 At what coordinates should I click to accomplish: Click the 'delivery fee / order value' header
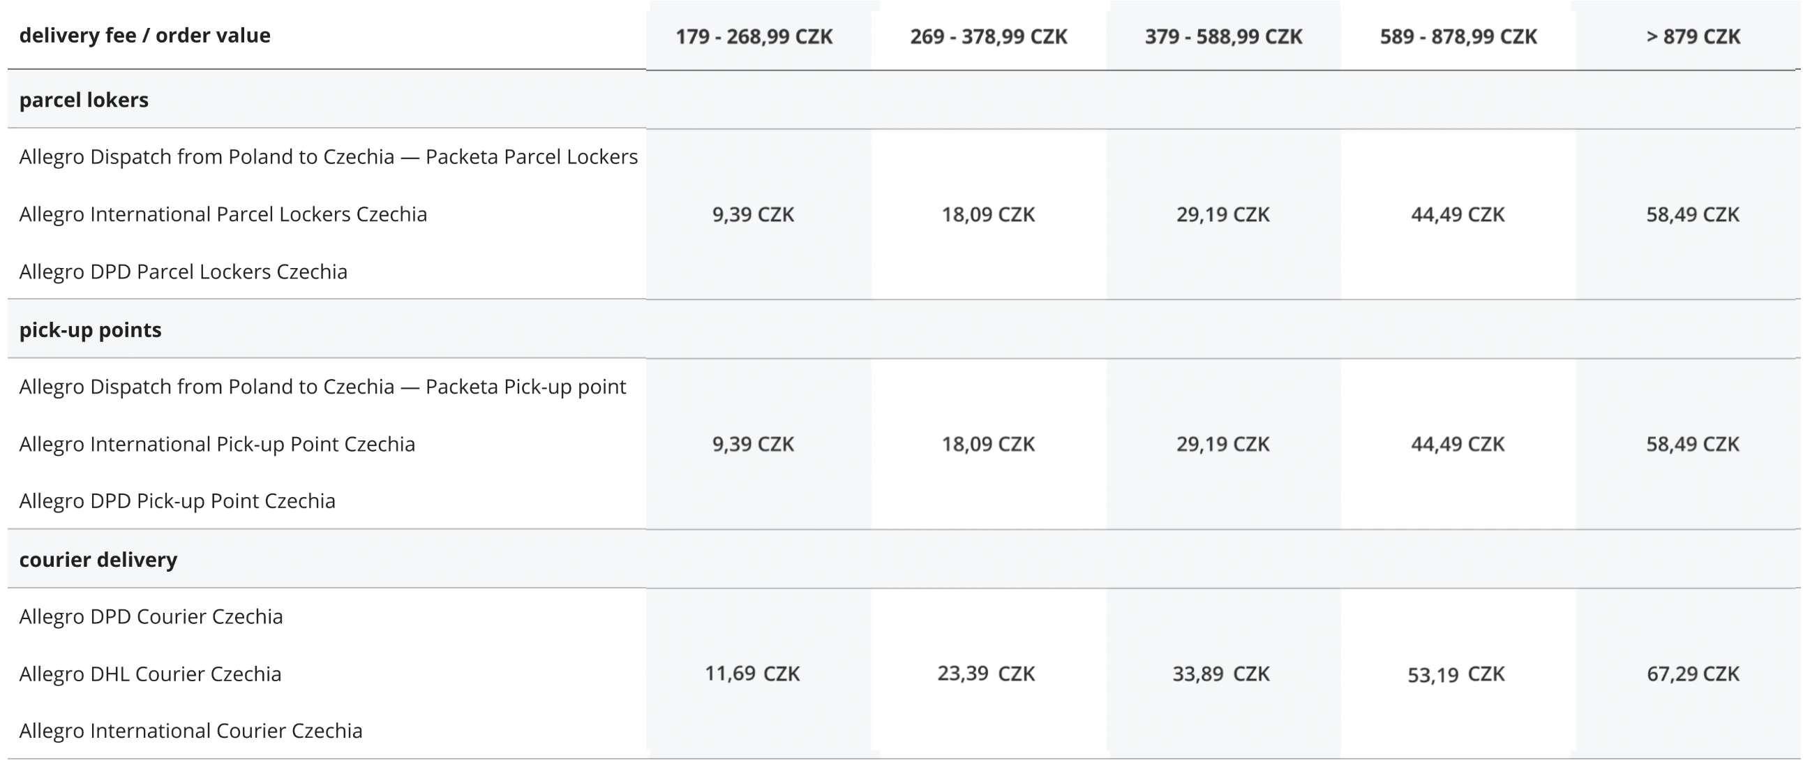click(x=144, y=36)
